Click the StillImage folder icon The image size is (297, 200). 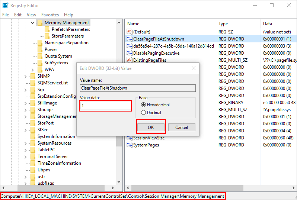(x=33, y=103)
